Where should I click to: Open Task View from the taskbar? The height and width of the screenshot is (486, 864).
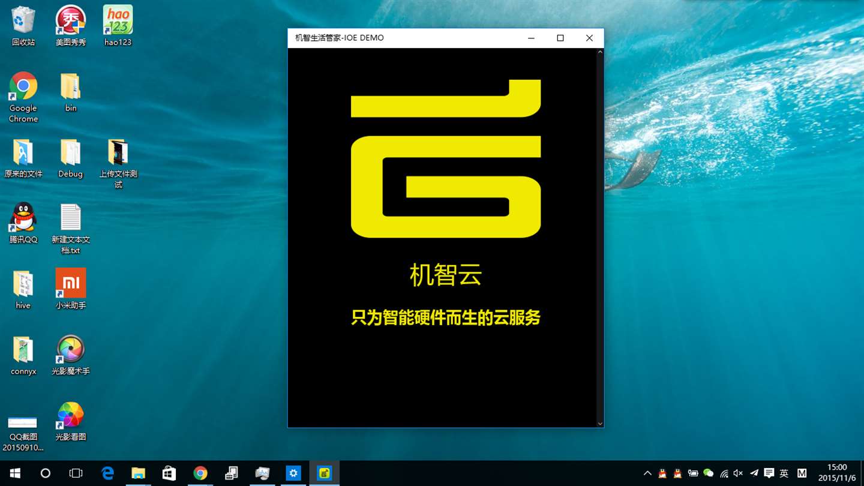[76, 473]
